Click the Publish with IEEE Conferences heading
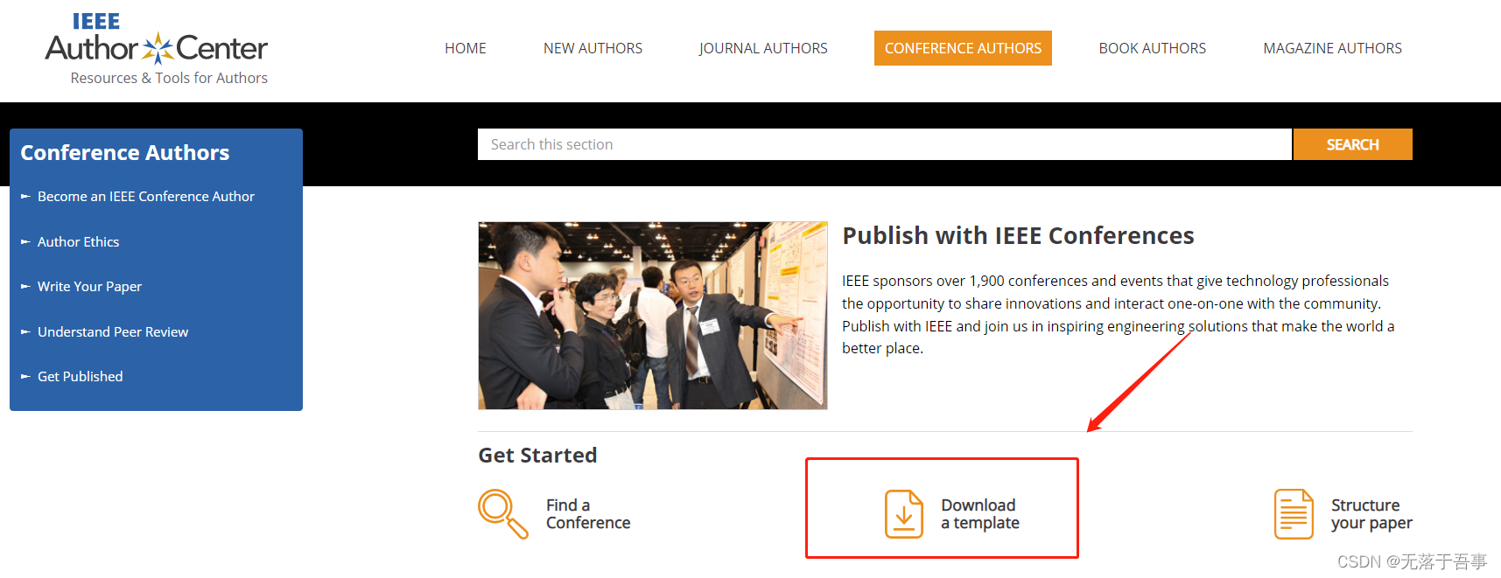1501x578 pixels. coord(1018,236)
